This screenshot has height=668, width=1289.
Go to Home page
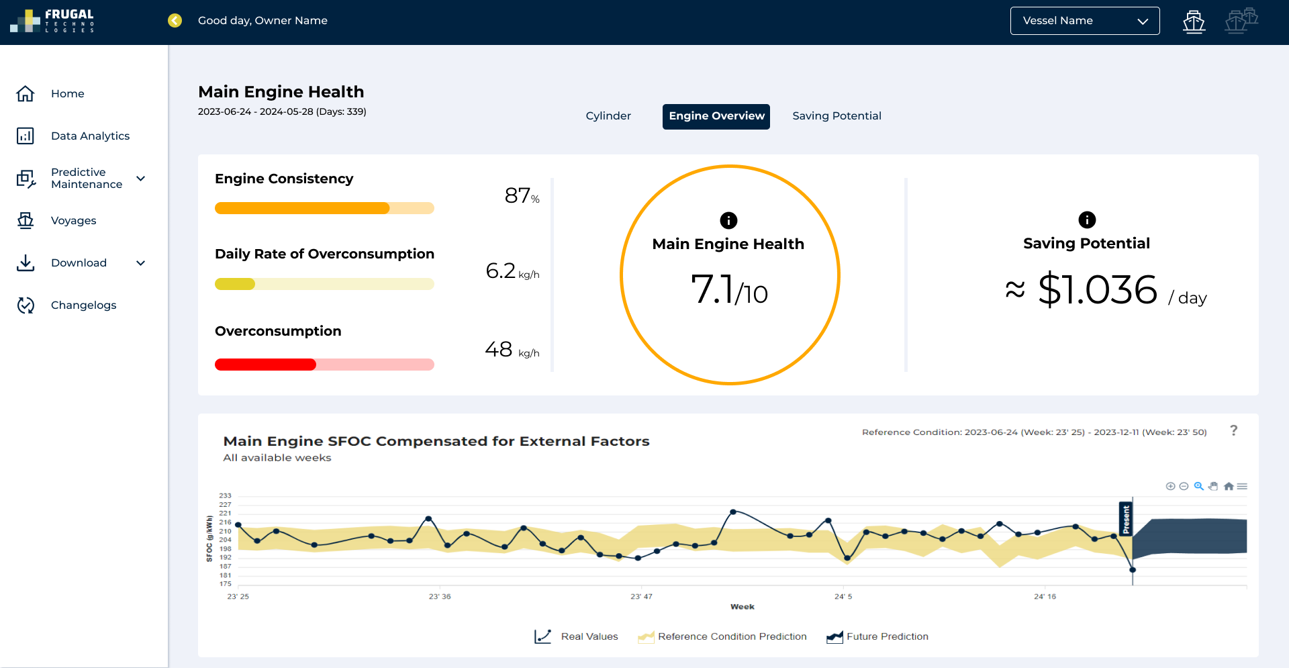coord(68,93)
